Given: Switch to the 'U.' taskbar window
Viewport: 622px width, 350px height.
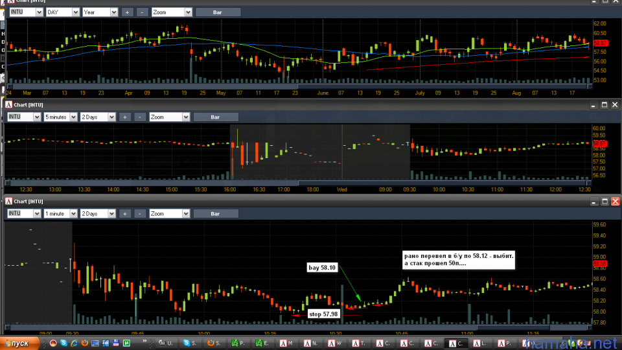Looking at the screenshot, I should click(x=166, y=344).
